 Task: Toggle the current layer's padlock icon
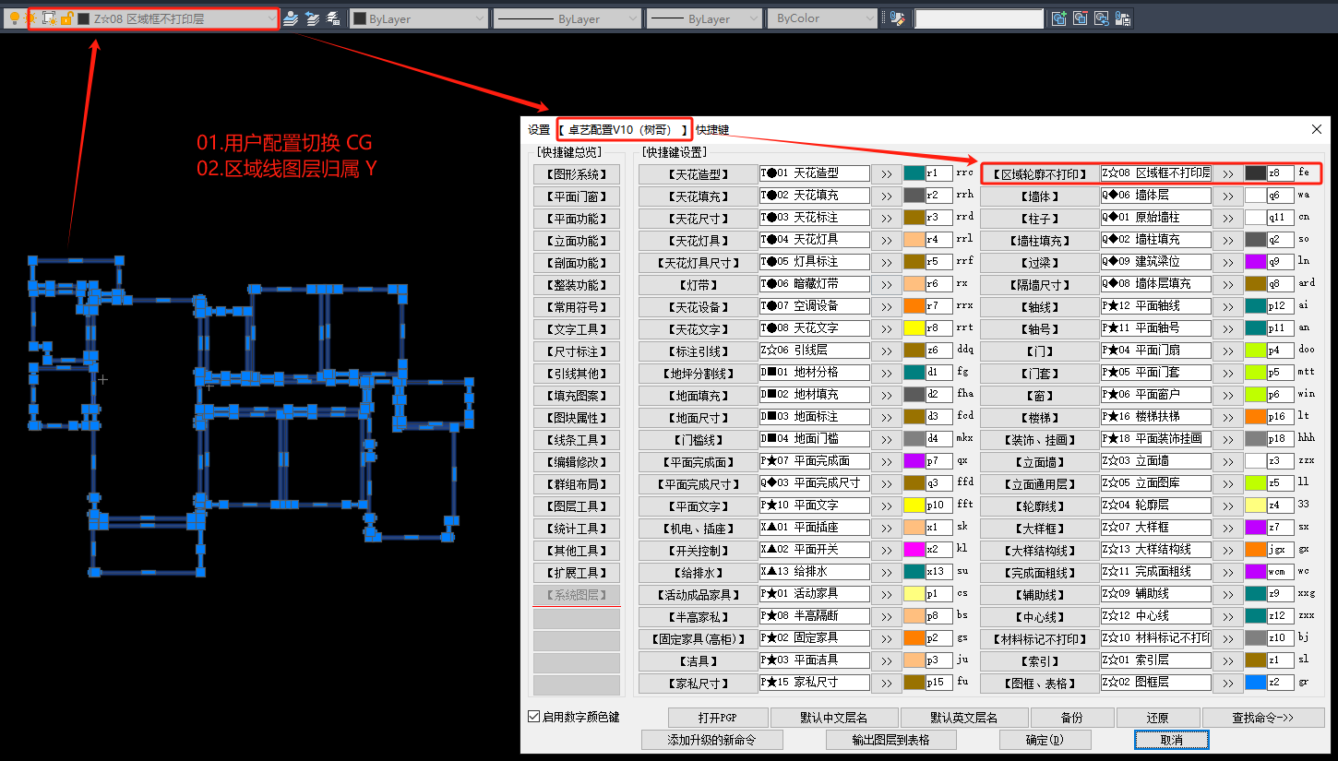(x=66, y=18)
